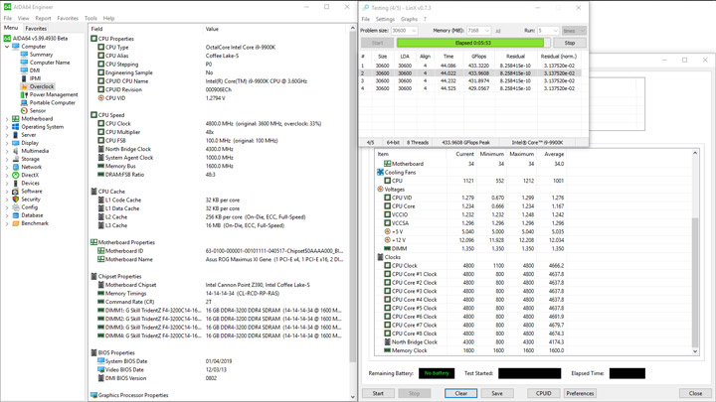Select the North Bridge Clock statistics row
This screenshot has height=402, width=716.
pyautogui.click(x=414, y=342)
